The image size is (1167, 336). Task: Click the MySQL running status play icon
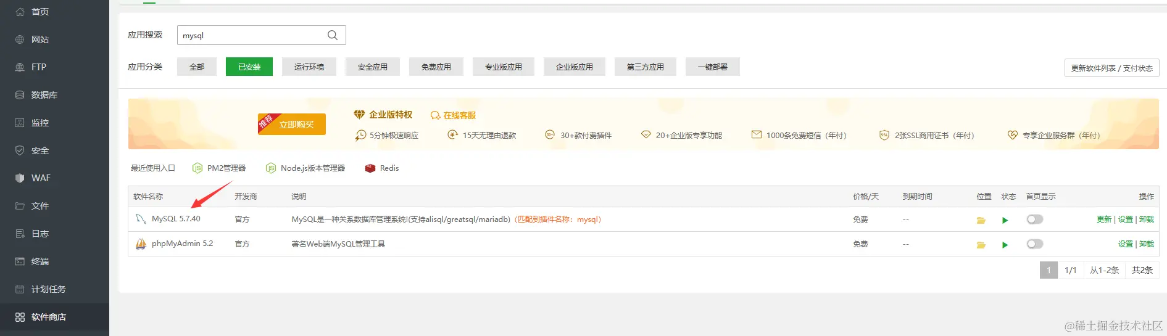pos(1005,220)
